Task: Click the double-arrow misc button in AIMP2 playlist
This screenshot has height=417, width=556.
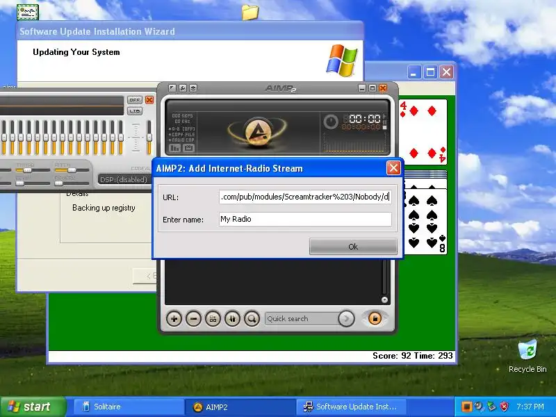Action: (x=232, y=319)
